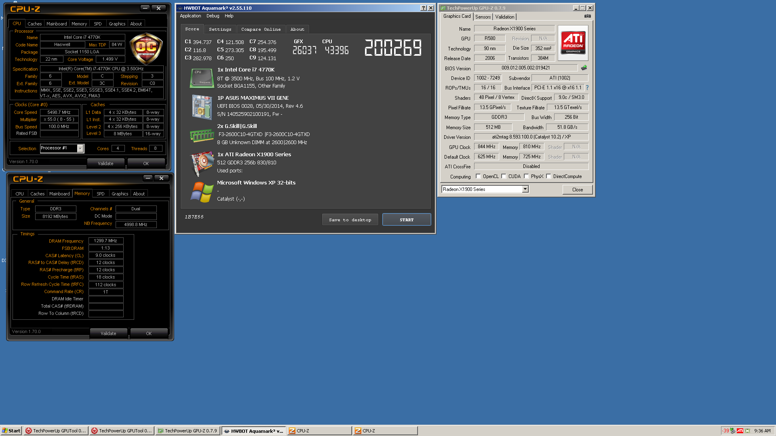Click the HWBOT Aquamark taskbar item

254,431
